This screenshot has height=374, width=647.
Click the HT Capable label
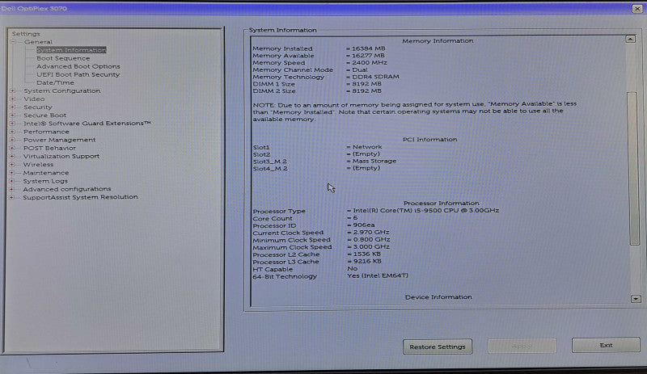tap(273, 269)
